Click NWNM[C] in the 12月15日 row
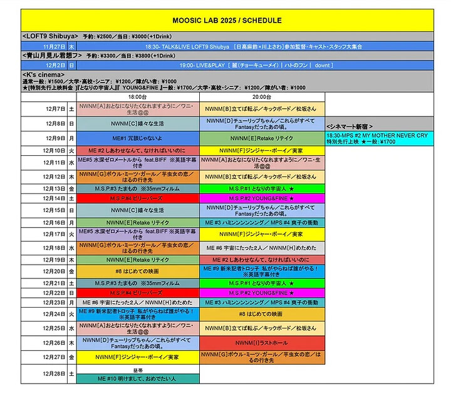 tap(138, 211)
